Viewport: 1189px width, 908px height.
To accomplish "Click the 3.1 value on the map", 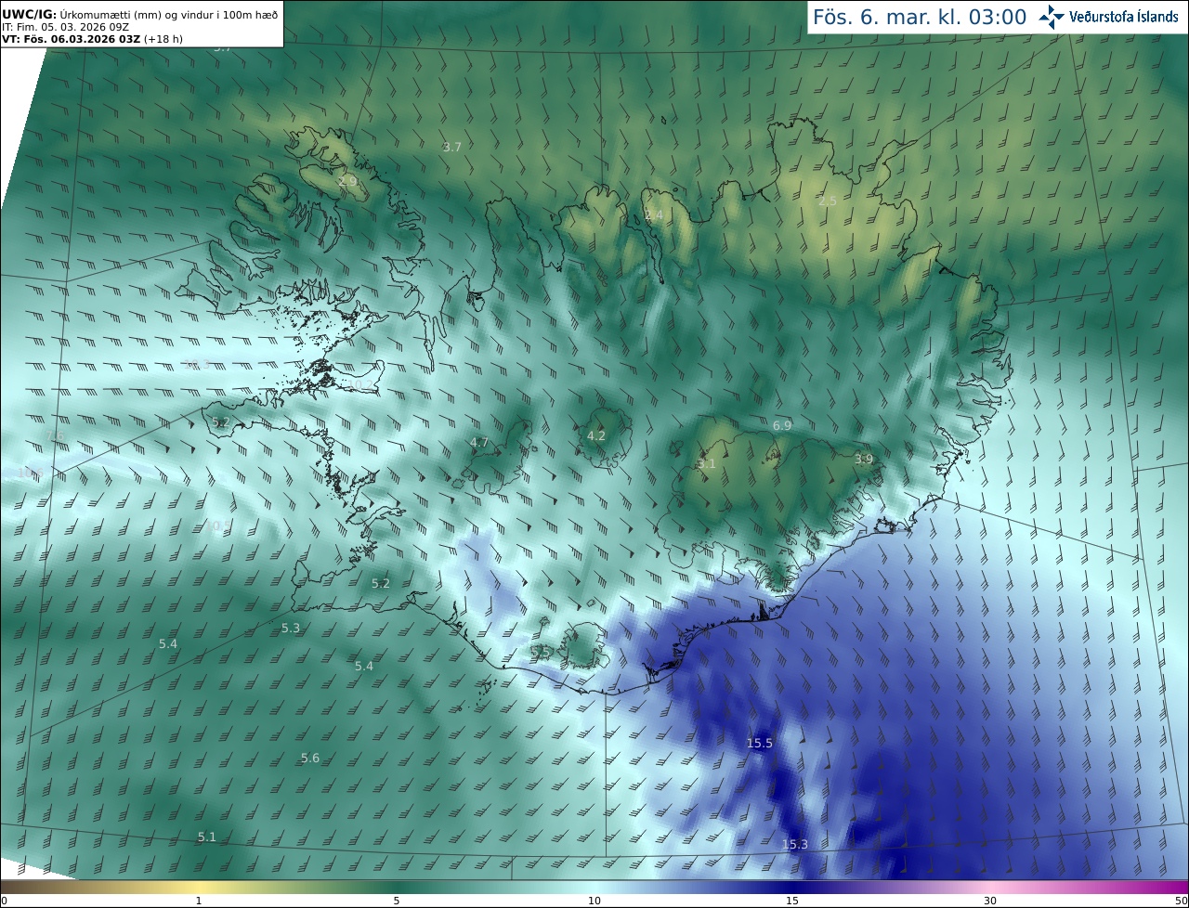I will 707,463.
